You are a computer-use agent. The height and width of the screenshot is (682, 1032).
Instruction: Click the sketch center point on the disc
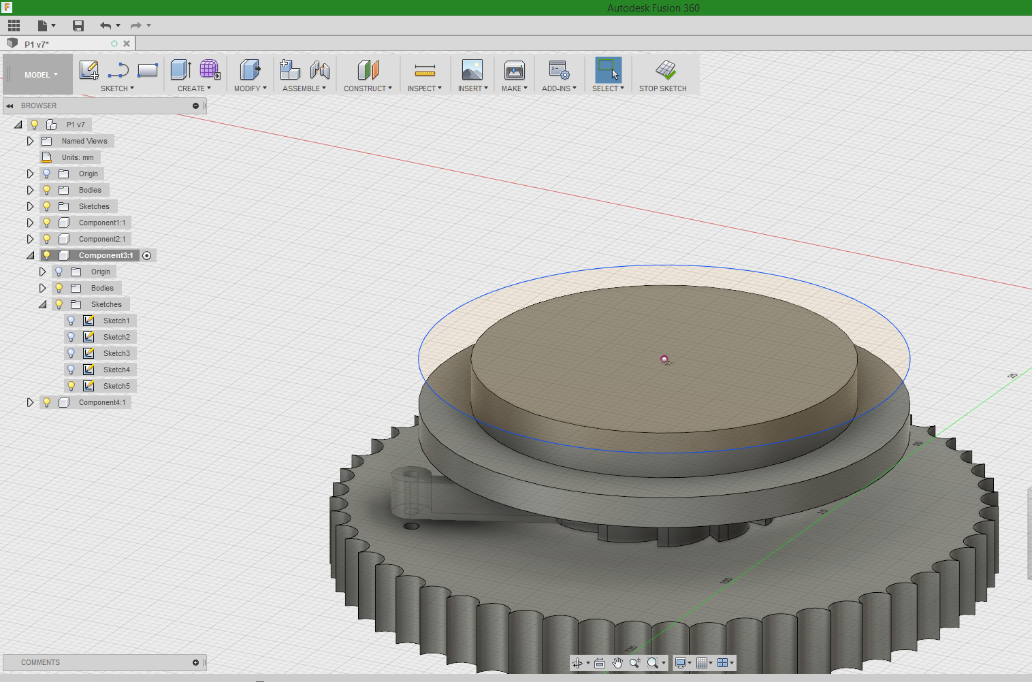pyautogui.click(x=664, y=359)
